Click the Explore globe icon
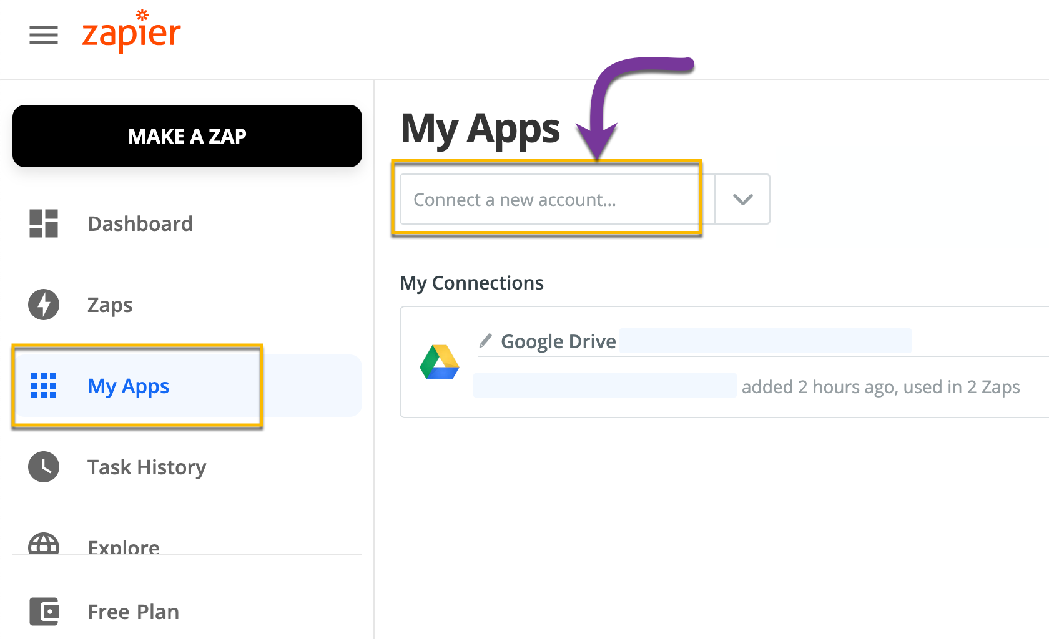Viewport: 1049px width, 639px height. pos(44,544)
